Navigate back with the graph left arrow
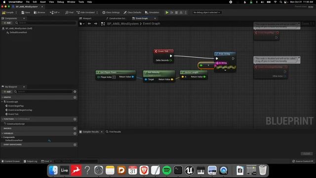This screenshot has width=316, height=178. point(89,24)
